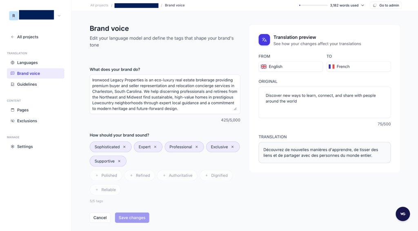
Task: Expand the workspace switcher chevron
Action: tap(59, 16)
